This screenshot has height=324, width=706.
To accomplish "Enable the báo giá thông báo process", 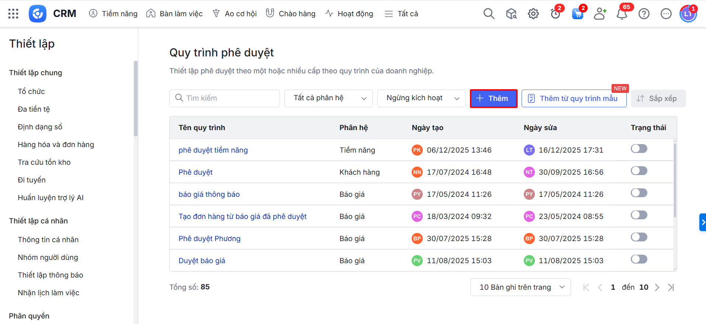I will click(x=639, y=193).
